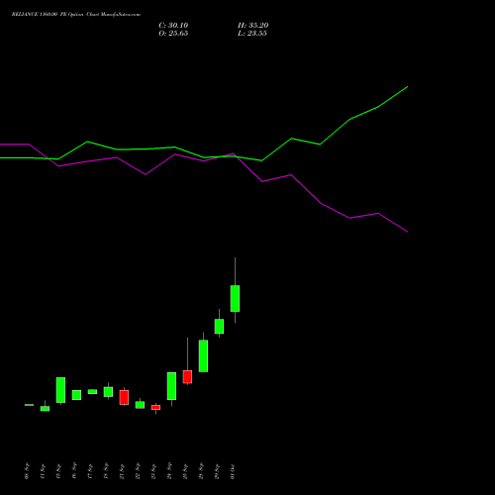Image resolution: width=495 pixels, height=495 pixels.
Task: Click the opening price value O: 25.65
Action: [x=173, y=34]
